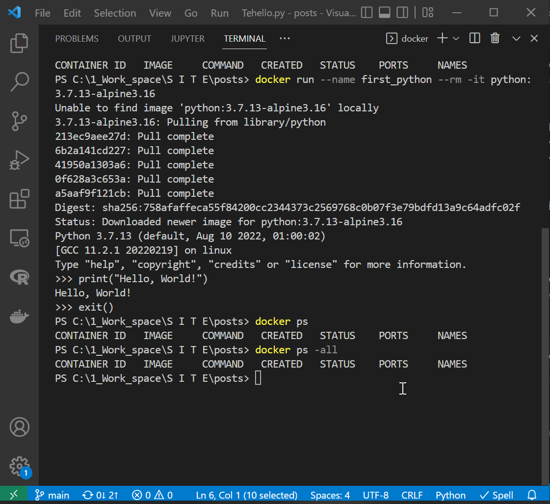
Task: Select Python language mode
Action: click(450, 495)
